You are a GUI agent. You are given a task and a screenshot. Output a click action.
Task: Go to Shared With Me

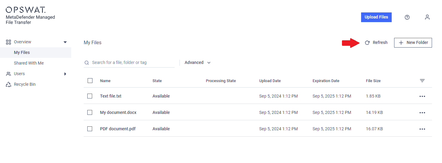point(29,63)
